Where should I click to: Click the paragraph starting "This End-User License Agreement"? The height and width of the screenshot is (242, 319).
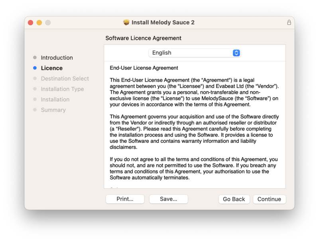tap(194, 92)
